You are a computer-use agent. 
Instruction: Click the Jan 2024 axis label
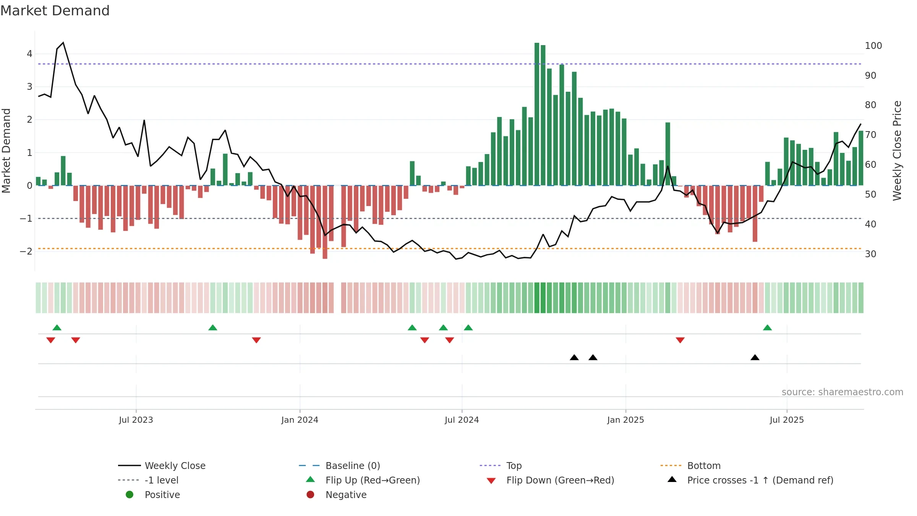(300, 420)
